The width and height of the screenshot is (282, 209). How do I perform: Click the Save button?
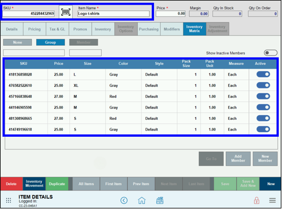pyautogui.click(x=225, y=184)
